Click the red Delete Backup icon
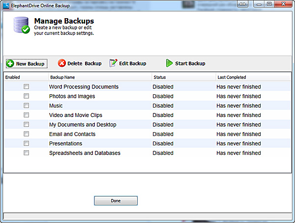Viewport: 295px width, 223px height. click(62, 63)
